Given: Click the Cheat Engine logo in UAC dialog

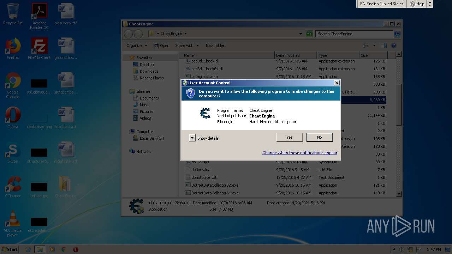Looking at the screenshot, I should pos(205,113).
